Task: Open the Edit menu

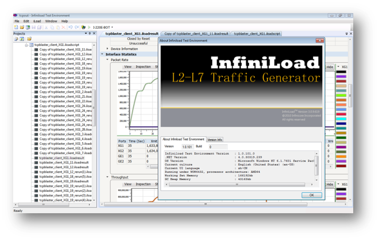Action: (x=26, y=21)
